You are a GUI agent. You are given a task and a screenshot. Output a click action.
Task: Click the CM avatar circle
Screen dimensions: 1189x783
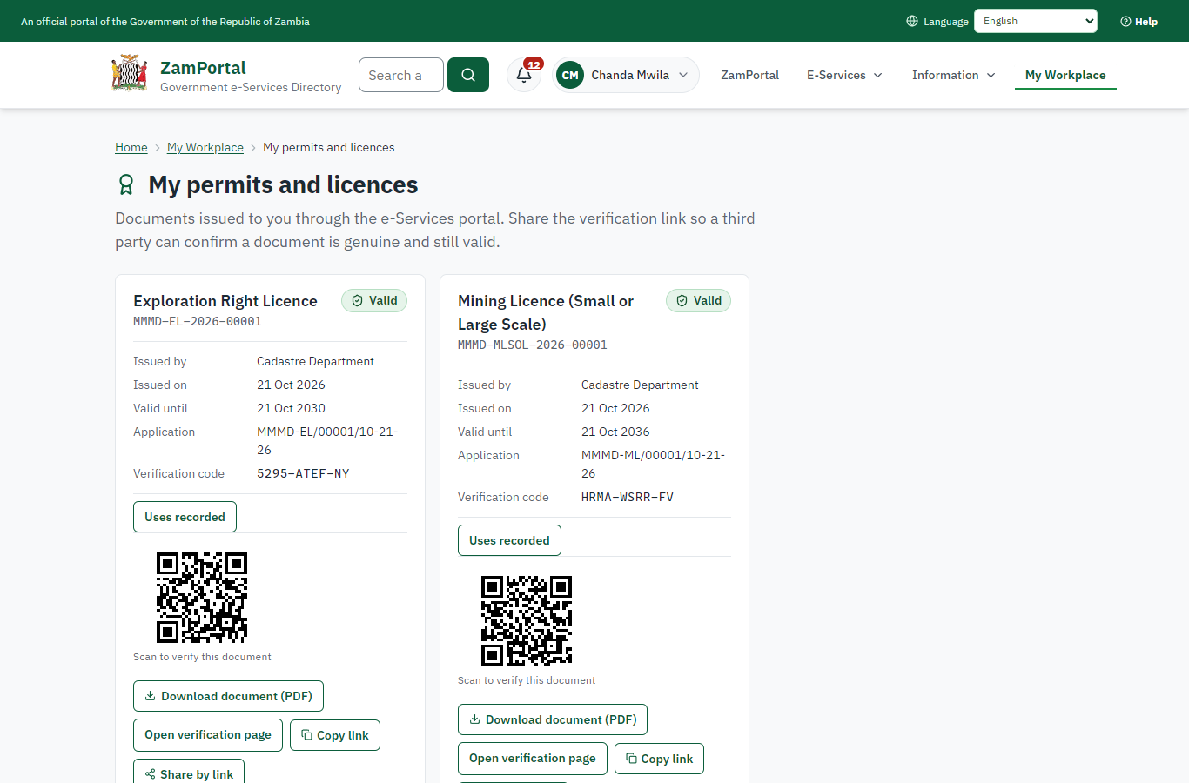click(x=570, y=75)
